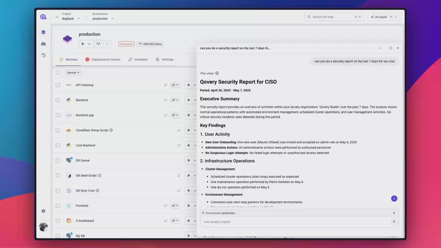The height and width of the screenshot is (248, 441).
Task: Open the AI Copilot button
Action: [383, 17]
